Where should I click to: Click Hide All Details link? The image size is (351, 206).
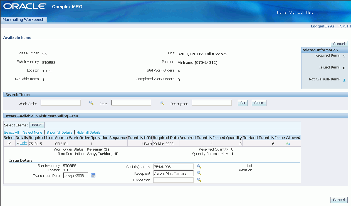pos(88,133)
